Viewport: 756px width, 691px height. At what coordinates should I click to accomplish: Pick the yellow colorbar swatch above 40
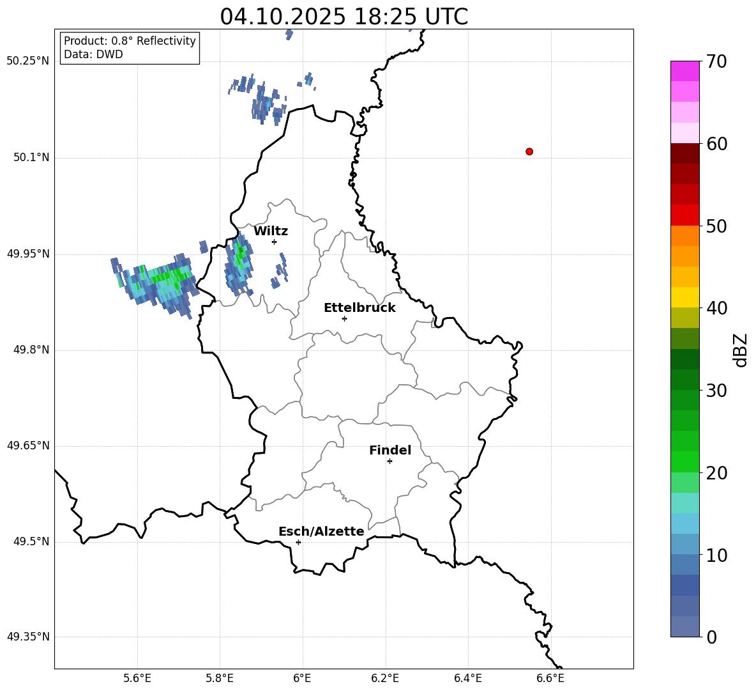click(x=685, y=297)
